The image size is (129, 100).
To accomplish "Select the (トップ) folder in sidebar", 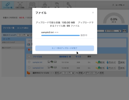I will (x=7, y=39).
